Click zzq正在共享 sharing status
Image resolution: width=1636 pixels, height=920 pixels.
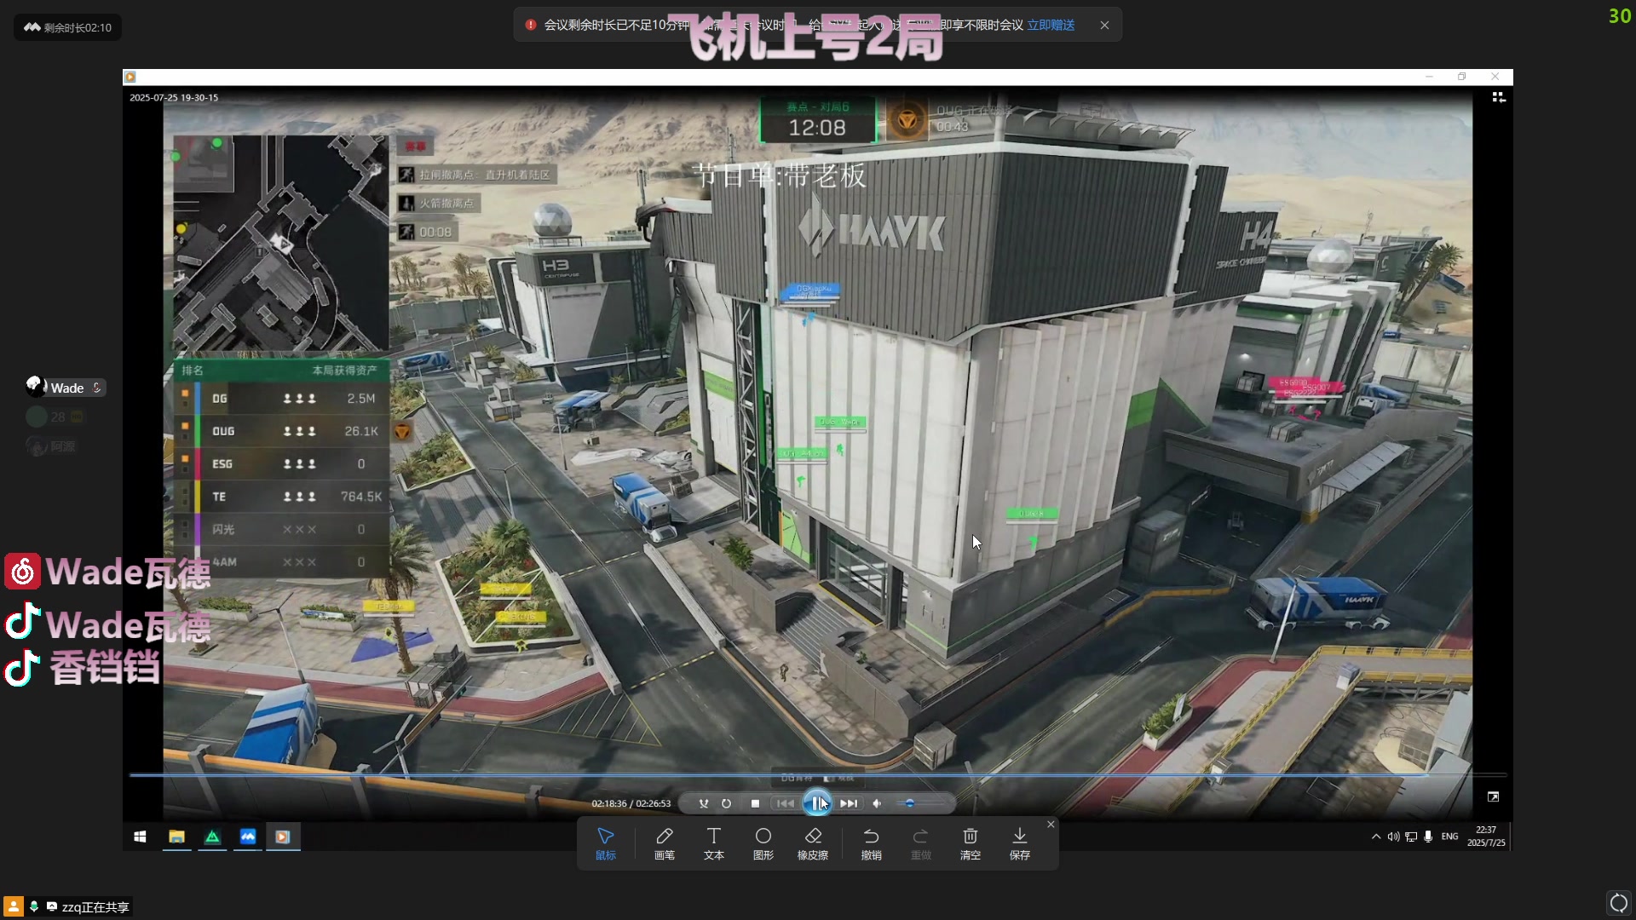[95, 907]
